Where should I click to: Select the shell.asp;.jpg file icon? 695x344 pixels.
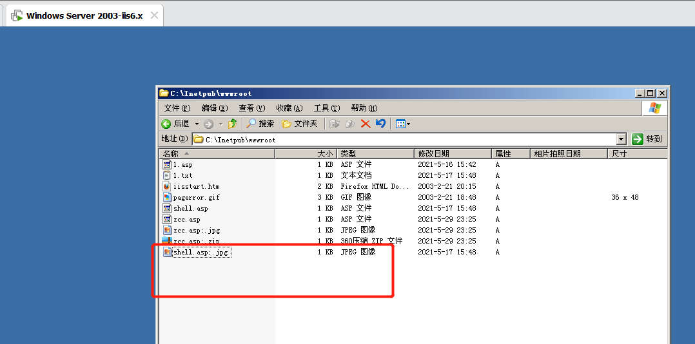click(167, 252)
